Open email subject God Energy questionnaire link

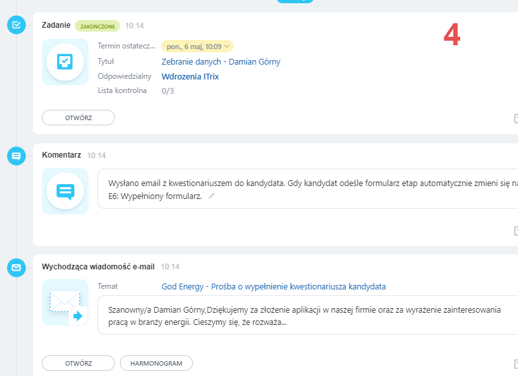pos(274,286)
